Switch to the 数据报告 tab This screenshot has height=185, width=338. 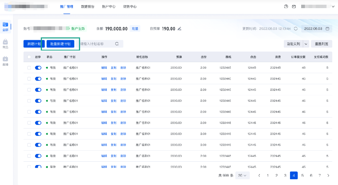pyautogui.click(x=88, y=6)
